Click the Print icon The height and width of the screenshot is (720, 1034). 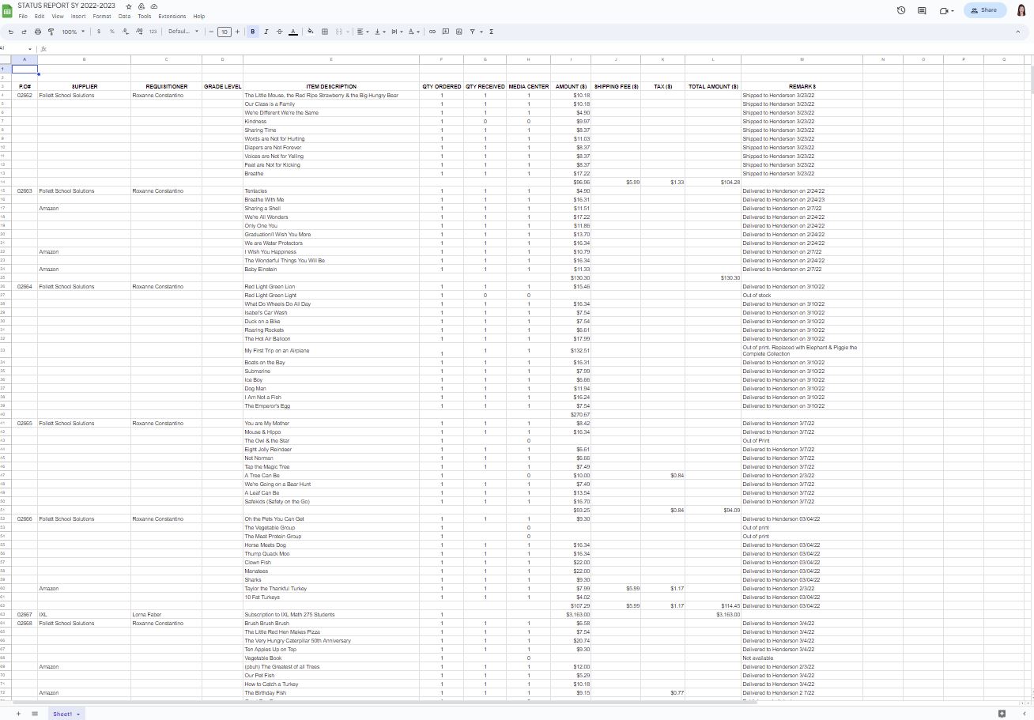click(x=37, y=32)
